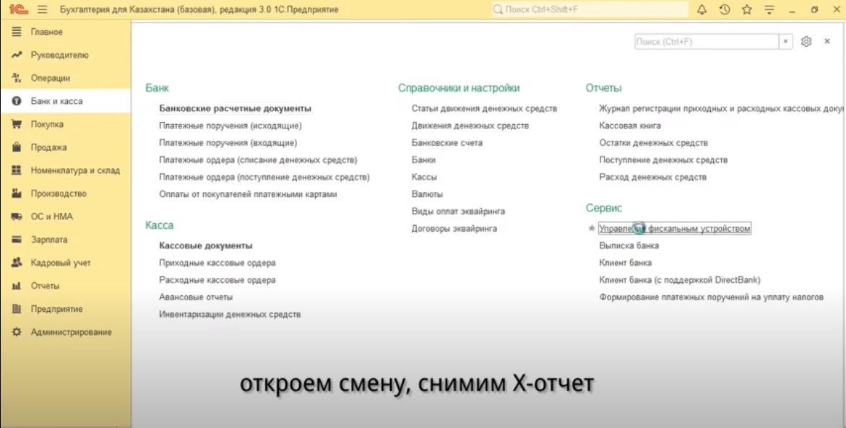Screen dimensions: 846x428
Task: Open the service settings lines icon in title bar
Action: tap(769, 9)
